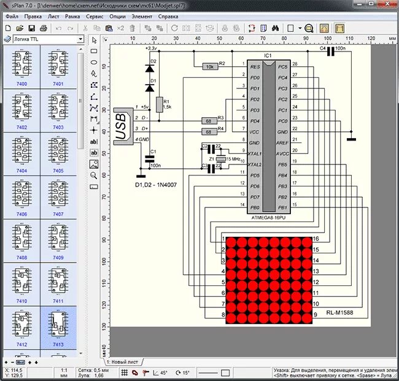Image resolution: width=399 pixels, height=381 pixels.
Task: Select the 7406 component thumbnail
Action: click(21, 198)
